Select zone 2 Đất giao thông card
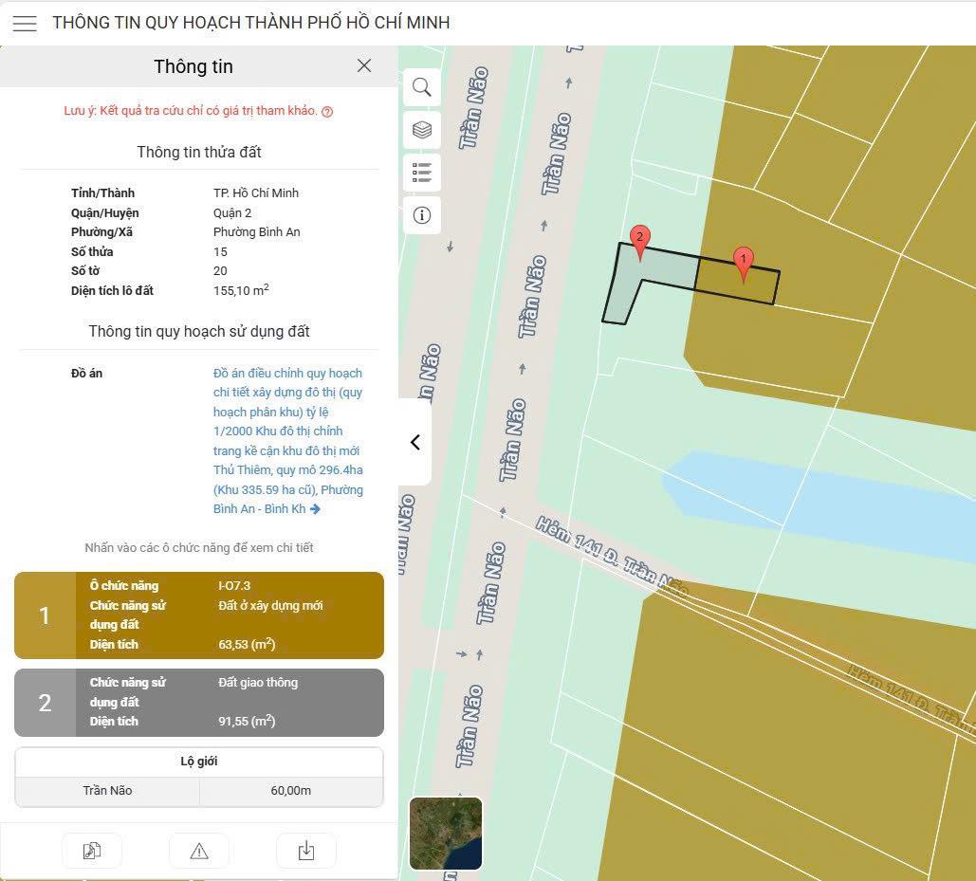The height and width of the screenshot is (881, 976). [x=199, y=703]
